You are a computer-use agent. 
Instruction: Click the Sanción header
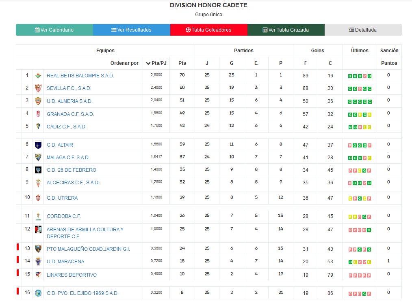coord(389,51)
